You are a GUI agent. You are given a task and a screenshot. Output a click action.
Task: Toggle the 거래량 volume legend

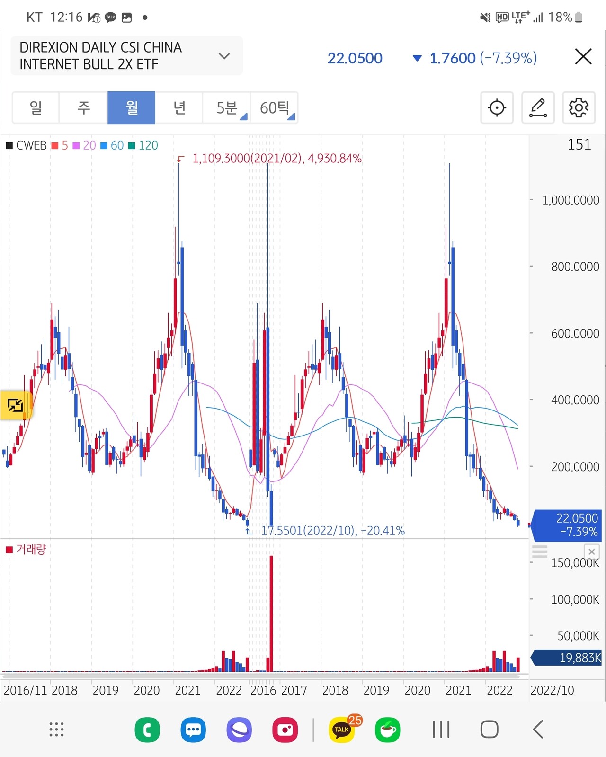pyautogui.click(x=26, y=550)
